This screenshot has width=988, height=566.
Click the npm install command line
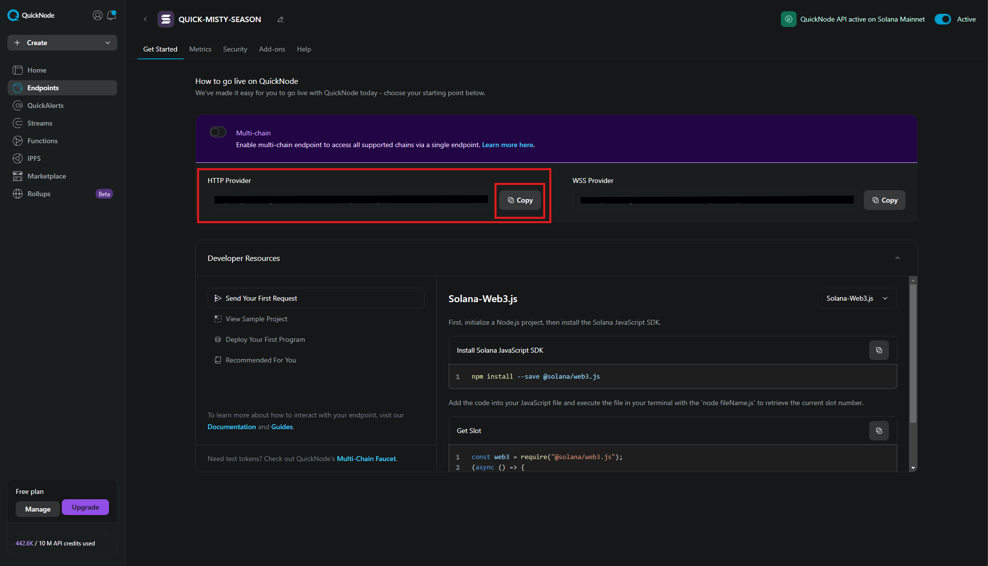(x=673, y=377)
